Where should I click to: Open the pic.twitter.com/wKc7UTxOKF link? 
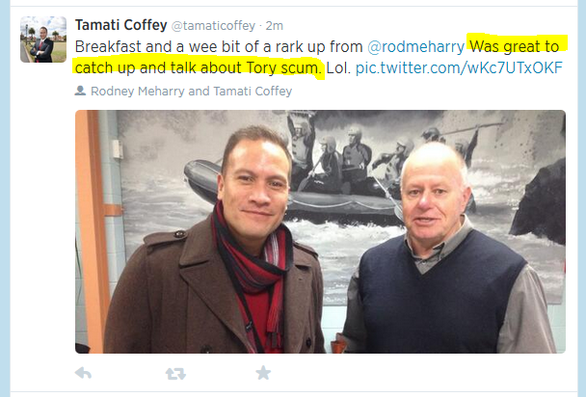coord(459,68)
